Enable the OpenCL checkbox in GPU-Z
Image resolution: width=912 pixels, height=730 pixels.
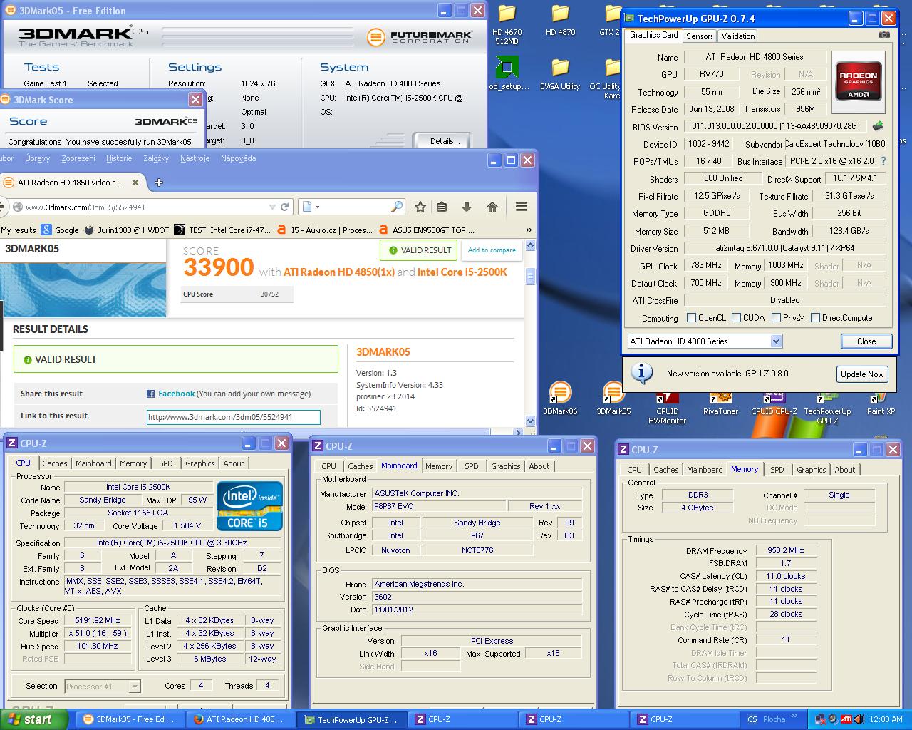pyautogui.click(x=691, y=318)
